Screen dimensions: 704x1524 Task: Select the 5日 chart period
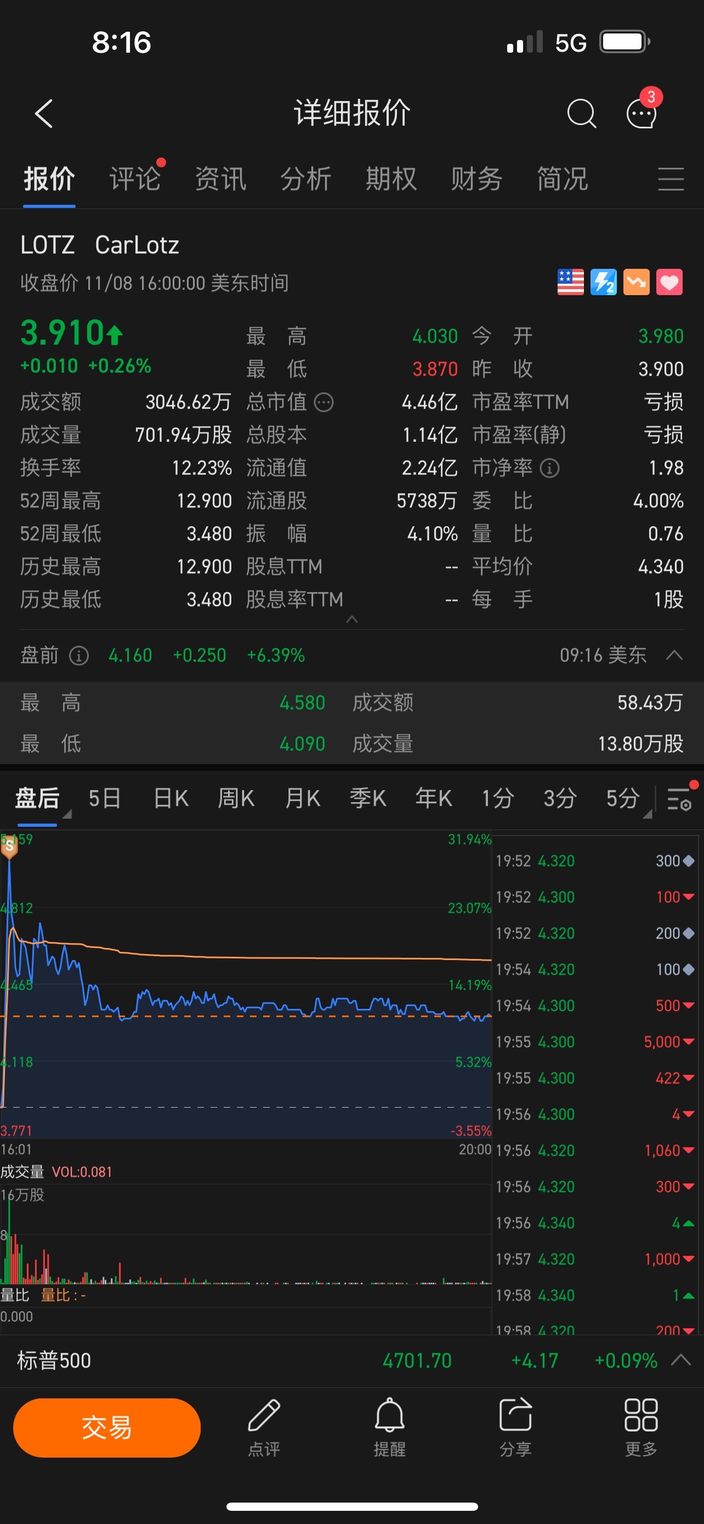(105, 798)
